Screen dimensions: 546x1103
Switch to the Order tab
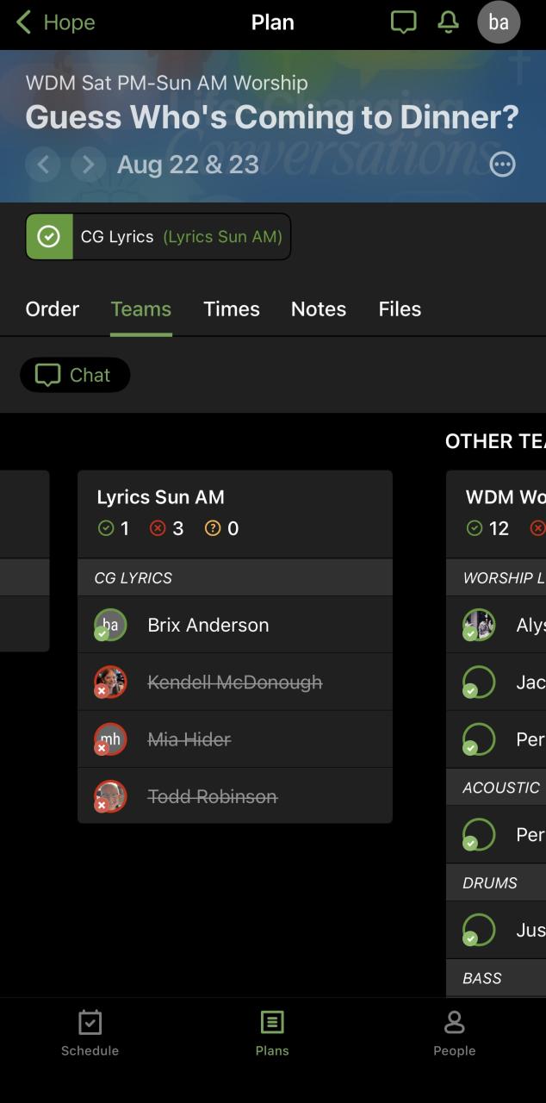pyautogui.click(x=53, y=308)
